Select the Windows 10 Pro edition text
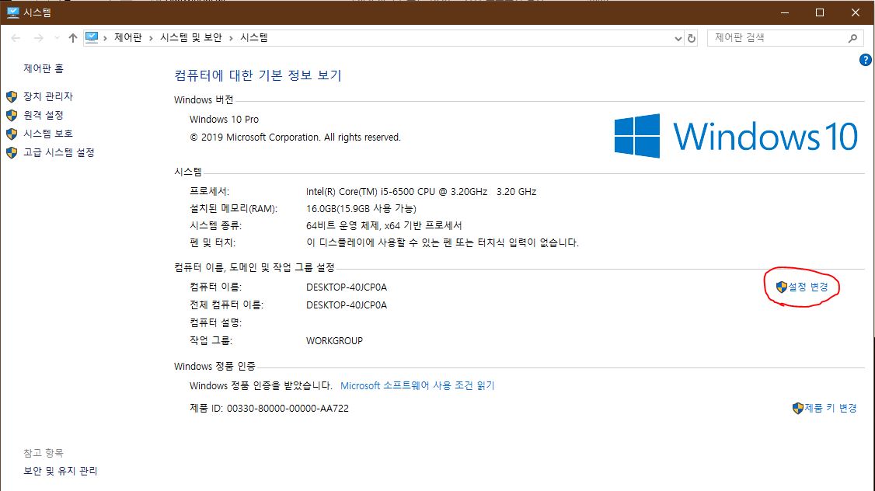This screenshot has height=491, width=875. click(x=224, y=120)
